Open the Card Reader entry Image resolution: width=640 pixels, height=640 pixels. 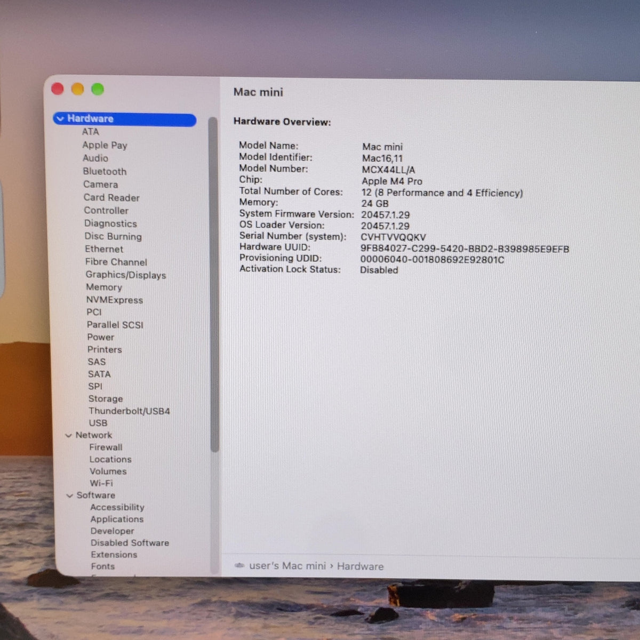tap(111, 198)
